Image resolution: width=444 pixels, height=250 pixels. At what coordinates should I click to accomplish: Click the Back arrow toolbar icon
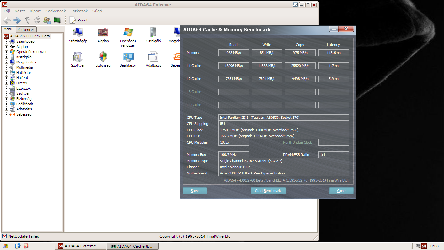point(7,20)
